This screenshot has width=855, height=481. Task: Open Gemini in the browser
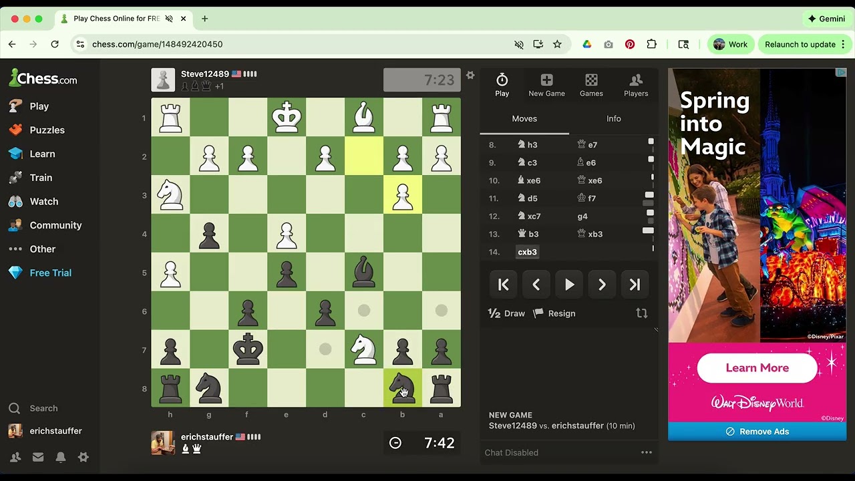[826, 19]
